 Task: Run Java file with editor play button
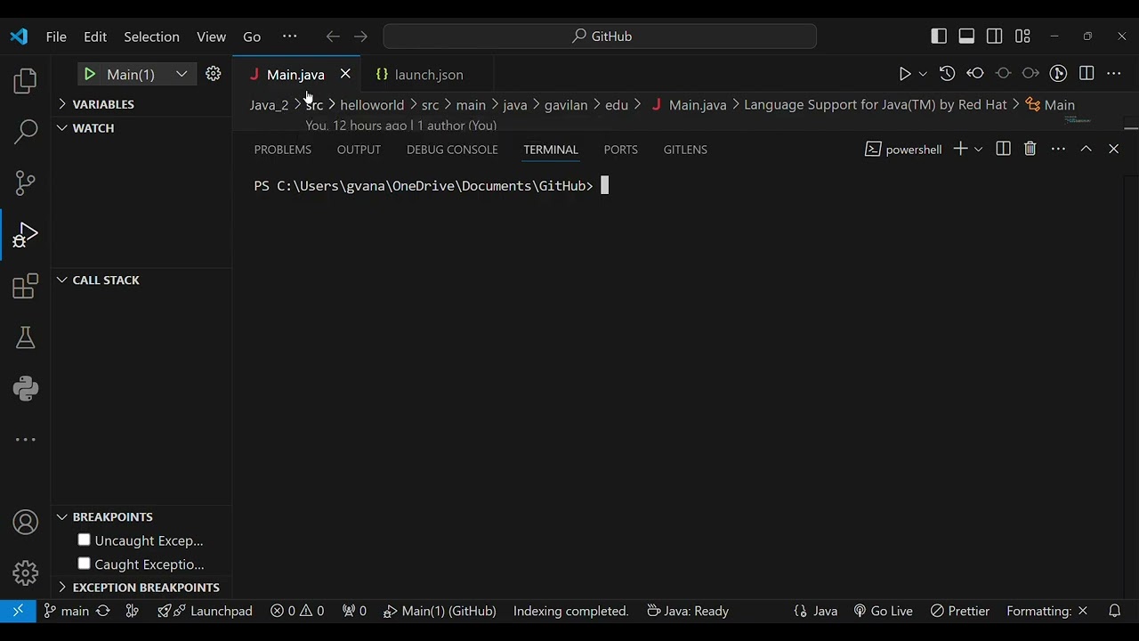[904, 74]
